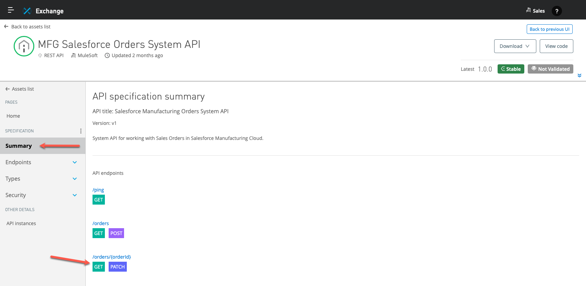
Task: Click the Version: v1 text
Action: pos(105,123)
